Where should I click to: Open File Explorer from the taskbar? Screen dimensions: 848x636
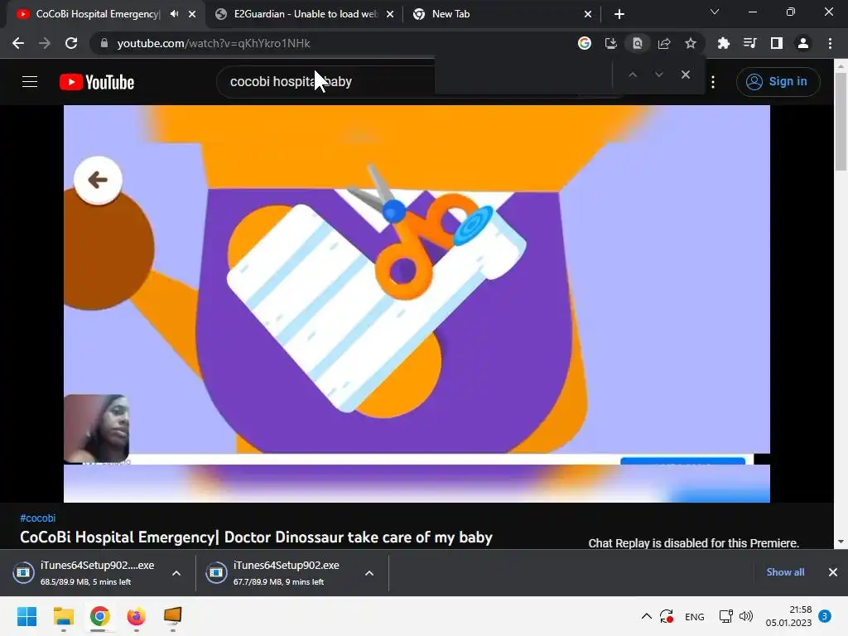pos(63,616)
